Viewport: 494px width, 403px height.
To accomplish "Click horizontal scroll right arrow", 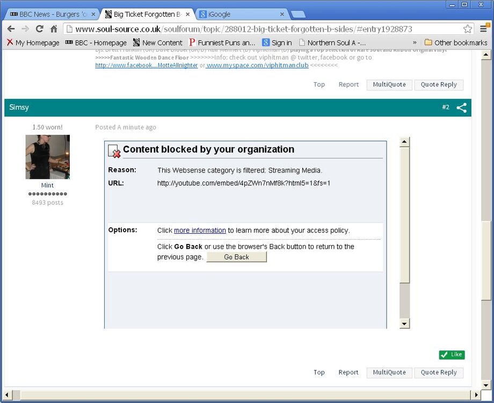I will [x=476, y=395].
